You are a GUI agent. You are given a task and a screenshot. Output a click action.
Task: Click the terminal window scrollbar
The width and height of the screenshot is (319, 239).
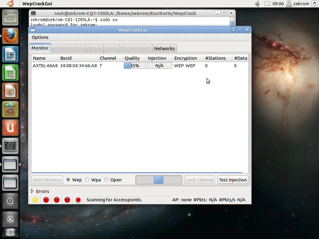(232, 21)
